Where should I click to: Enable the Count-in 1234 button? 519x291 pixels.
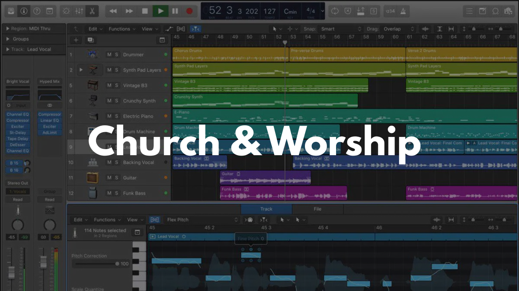click(390, 11)
